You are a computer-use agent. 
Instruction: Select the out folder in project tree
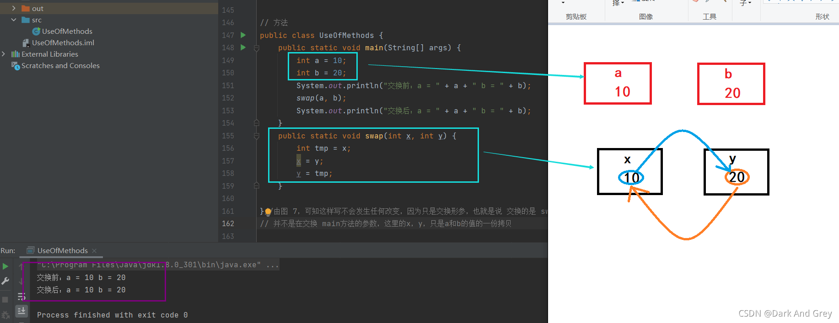pyautogui.click(x=38, y=8)
